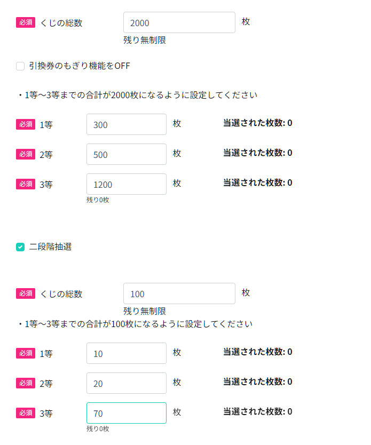Click the 必須 badge on the 300 row
This screenshot has height=445, width=371.
tap(26, 124)
